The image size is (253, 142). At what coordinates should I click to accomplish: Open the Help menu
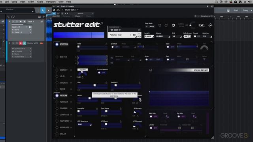pyautogui.click(x=69, y=2)
